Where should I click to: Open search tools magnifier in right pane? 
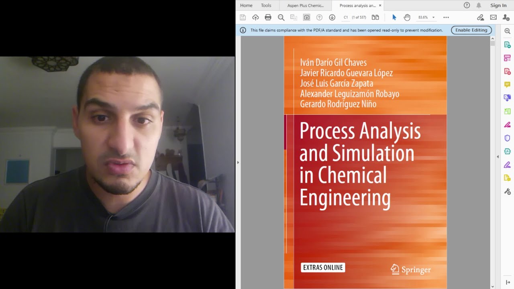coord(507,31)
